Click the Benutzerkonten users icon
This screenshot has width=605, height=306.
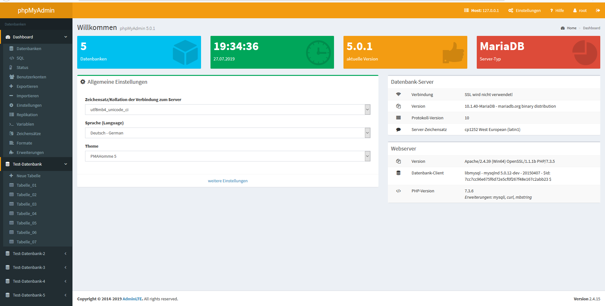click(12, 77)
